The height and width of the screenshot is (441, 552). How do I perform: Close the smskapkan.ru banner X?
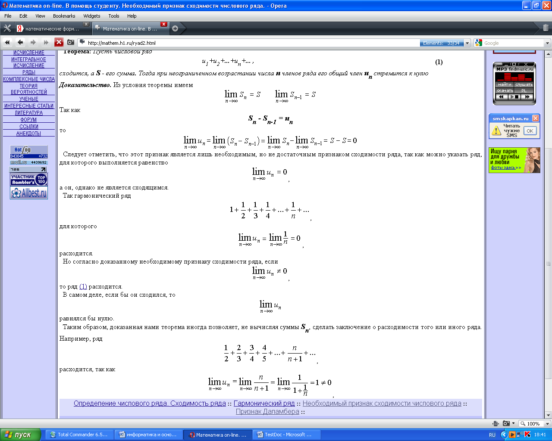click(x=535, y=118)
